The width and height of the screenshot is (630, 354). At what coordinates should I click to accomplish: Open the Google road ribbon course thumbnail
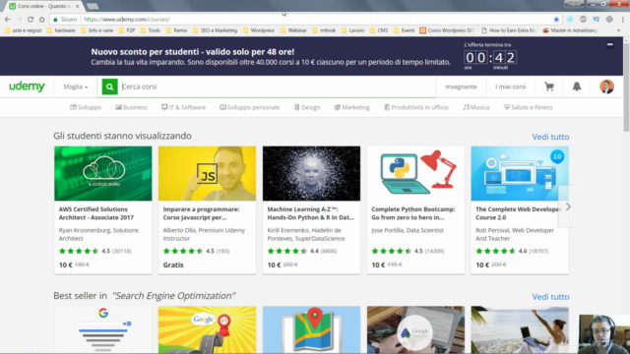(207, 329)
